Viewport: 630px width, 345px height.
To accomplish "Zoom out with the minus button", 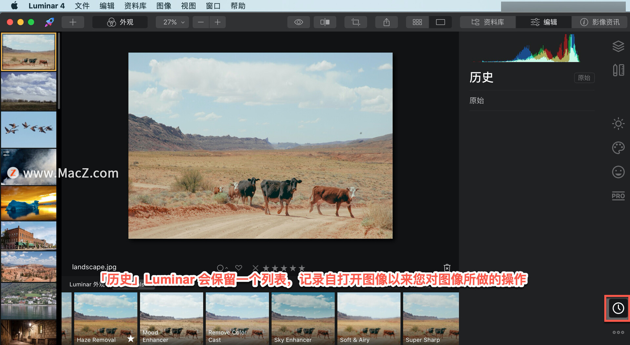I will [x=201, y=22].
